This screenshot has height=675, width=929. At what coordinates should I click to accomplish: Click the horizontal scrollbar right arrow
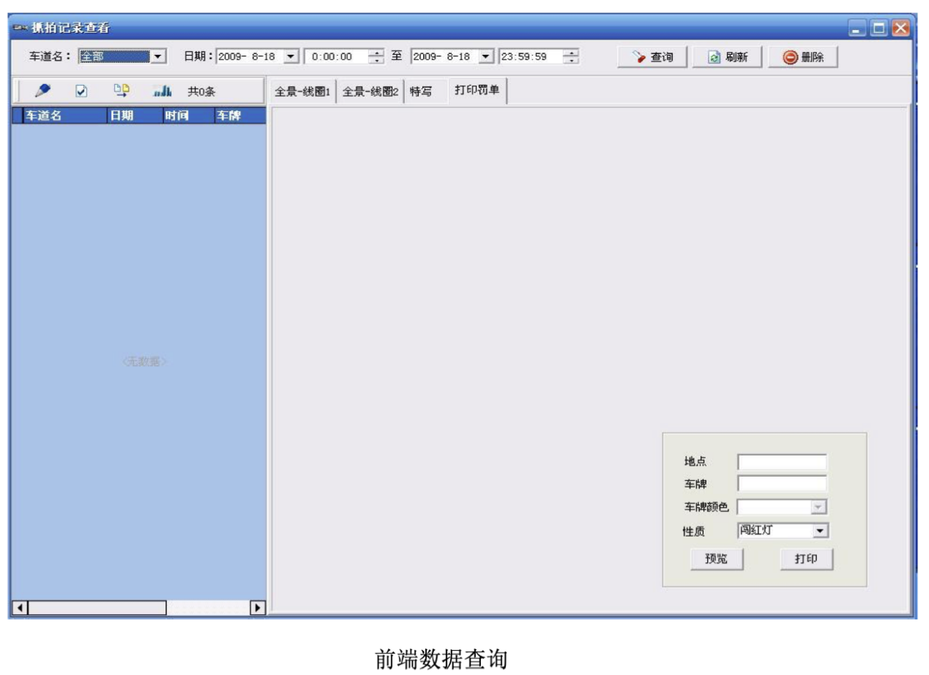(257, 607)
